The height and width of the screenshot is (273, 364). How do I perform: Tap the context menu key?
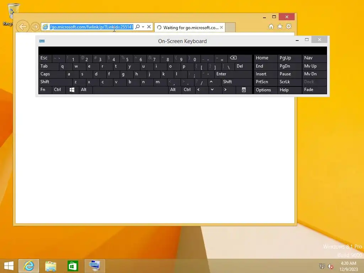244,90
